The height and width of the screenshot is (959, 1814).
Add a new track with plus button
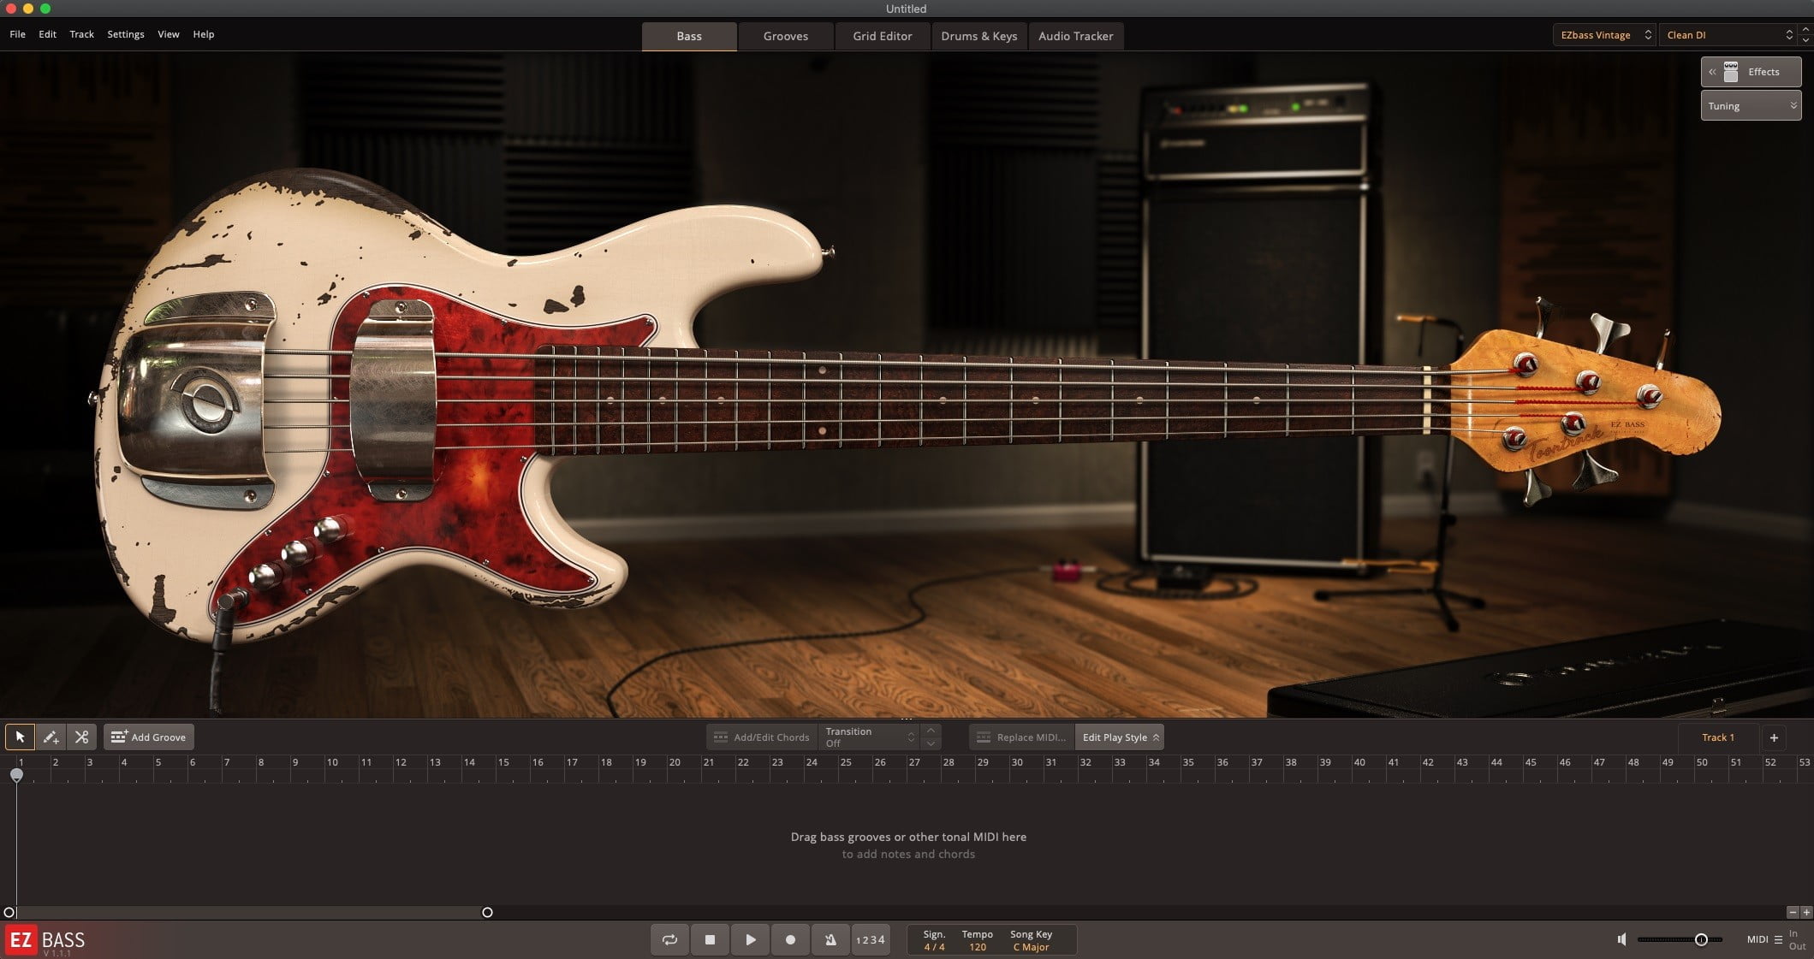click(x=1774, y=737)
